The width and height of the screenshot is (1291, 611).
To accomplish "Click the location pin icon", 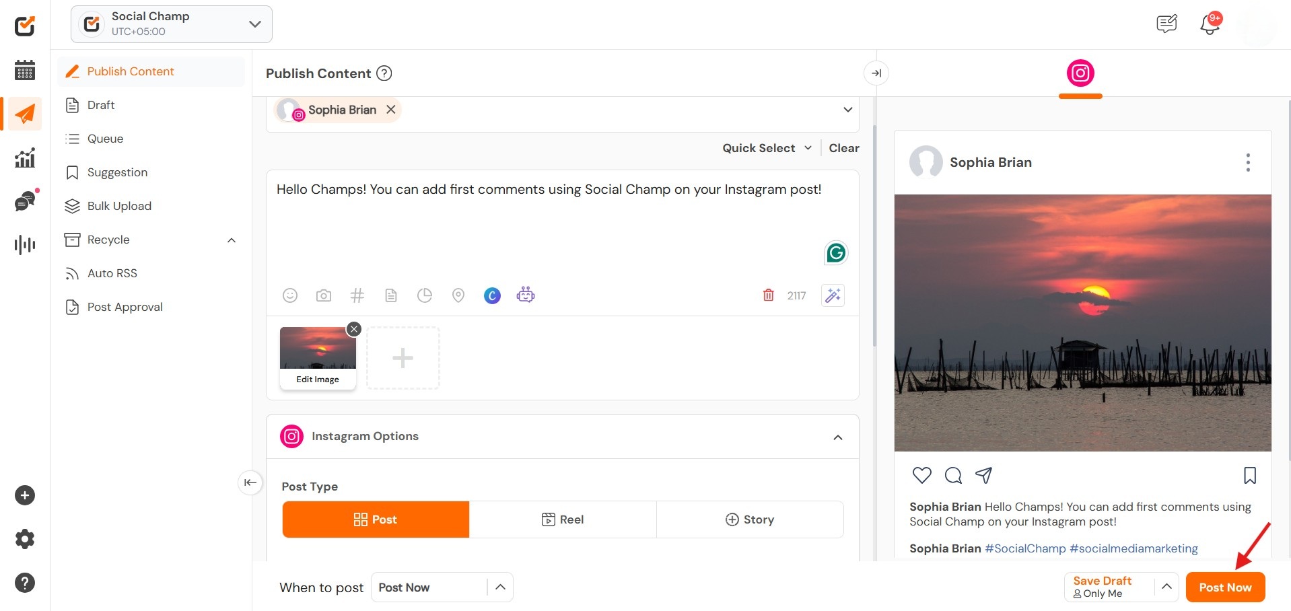I will pyautogui.click(x=458, y=295).
